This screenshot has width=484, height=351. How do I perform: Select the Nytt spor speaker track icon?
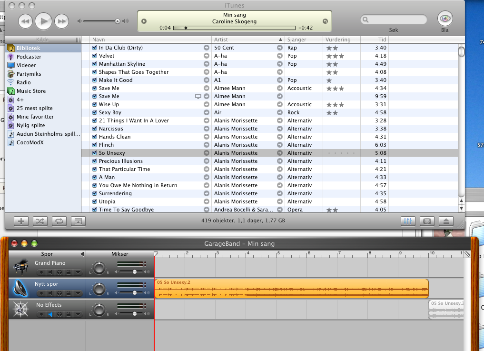coord(21,288)
